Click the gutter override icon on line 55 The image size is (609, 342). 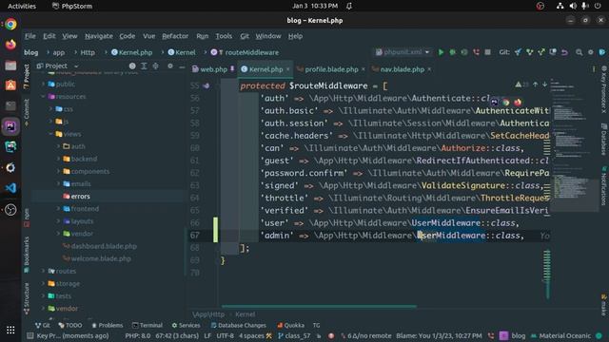tap(206, 85)
